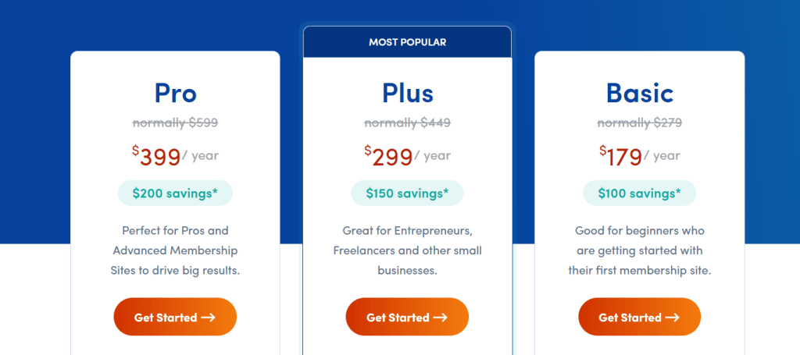Click the strikethrough normally $279 text

[639, 122]
